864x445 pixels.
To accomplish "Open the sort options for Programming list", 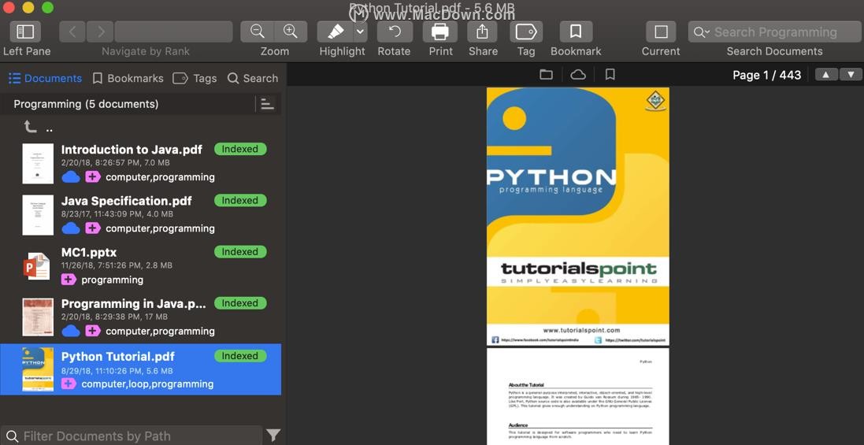I will 267,103.
